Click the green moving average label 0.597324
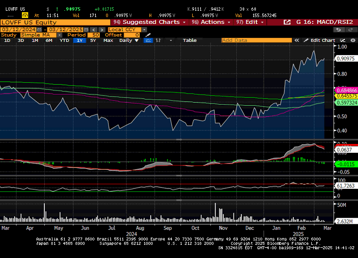Screen dimensions: 358x258 [346, 103]
